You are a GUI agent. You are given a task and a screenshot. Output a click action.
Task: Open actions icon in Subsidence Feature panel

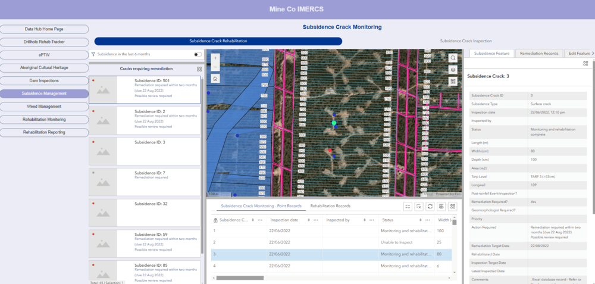585,63
